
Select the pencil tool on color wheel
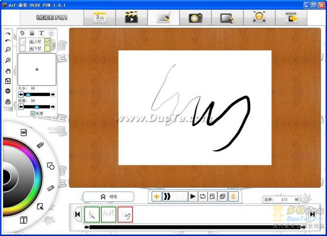point(40,145)
